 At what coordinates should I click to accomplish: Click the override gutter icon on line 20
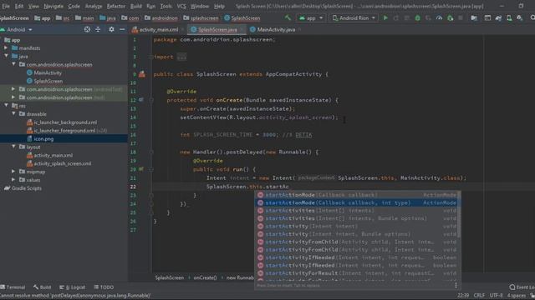(x=141, y=169)
